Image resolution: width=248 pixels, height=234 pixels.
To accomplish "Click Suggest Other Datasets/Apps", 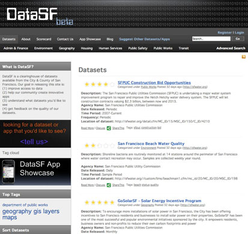I will [x=145, y=39].
